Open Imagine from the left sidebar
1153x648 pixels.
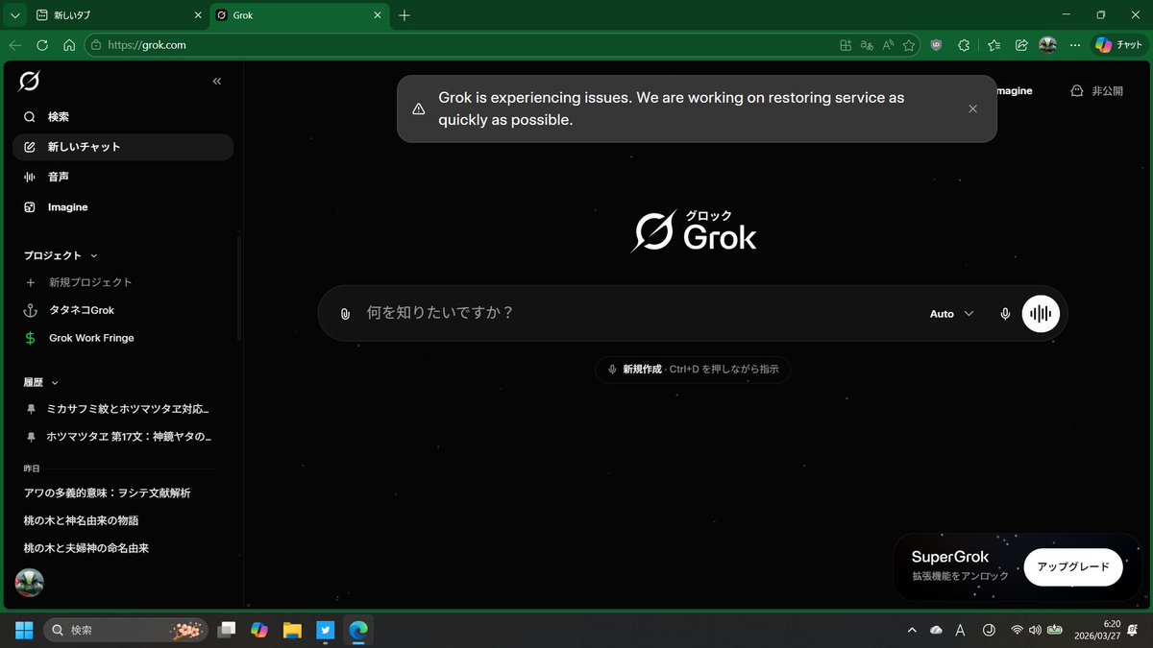coord(123,207)
